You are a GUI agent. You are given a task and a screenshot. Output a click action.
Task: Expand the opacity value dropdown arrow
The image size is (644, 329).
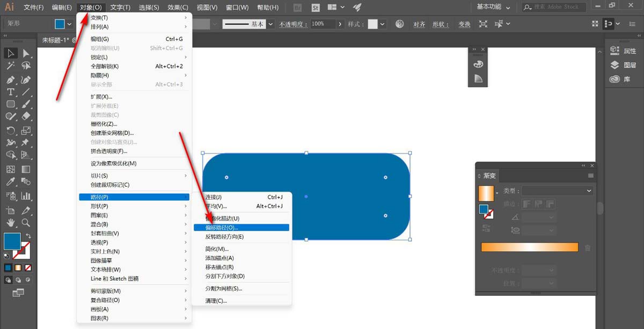tap(340, 24)
